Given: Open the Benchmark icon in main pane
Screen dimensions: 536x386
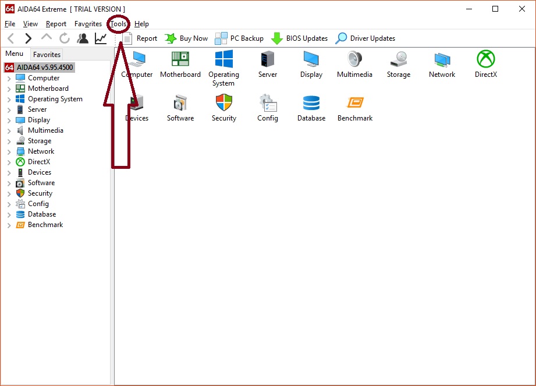Looking at the screenshot, I should (x=355, y=102).
